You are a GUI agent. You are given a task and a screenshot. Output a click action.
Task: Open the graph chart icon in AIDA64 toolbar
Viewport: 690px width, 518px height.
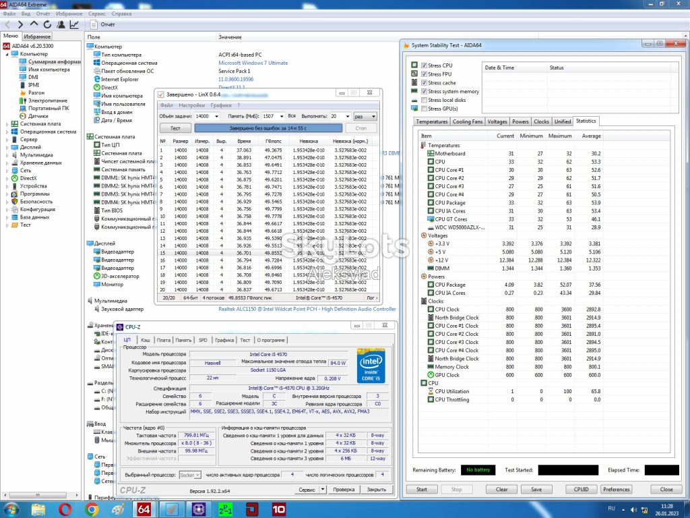pyautogui.click(x=74, y=25)
